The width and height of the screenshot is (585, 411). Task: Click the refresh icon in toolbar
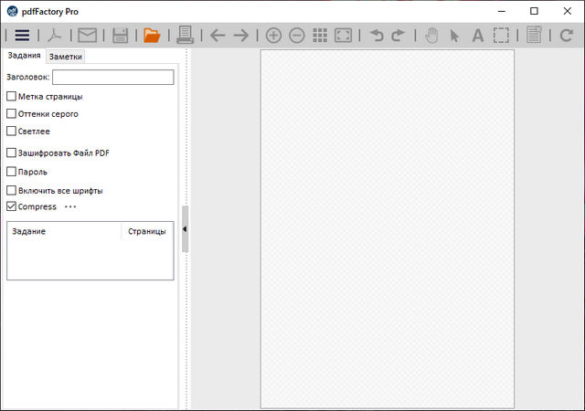tap(566, 36)
